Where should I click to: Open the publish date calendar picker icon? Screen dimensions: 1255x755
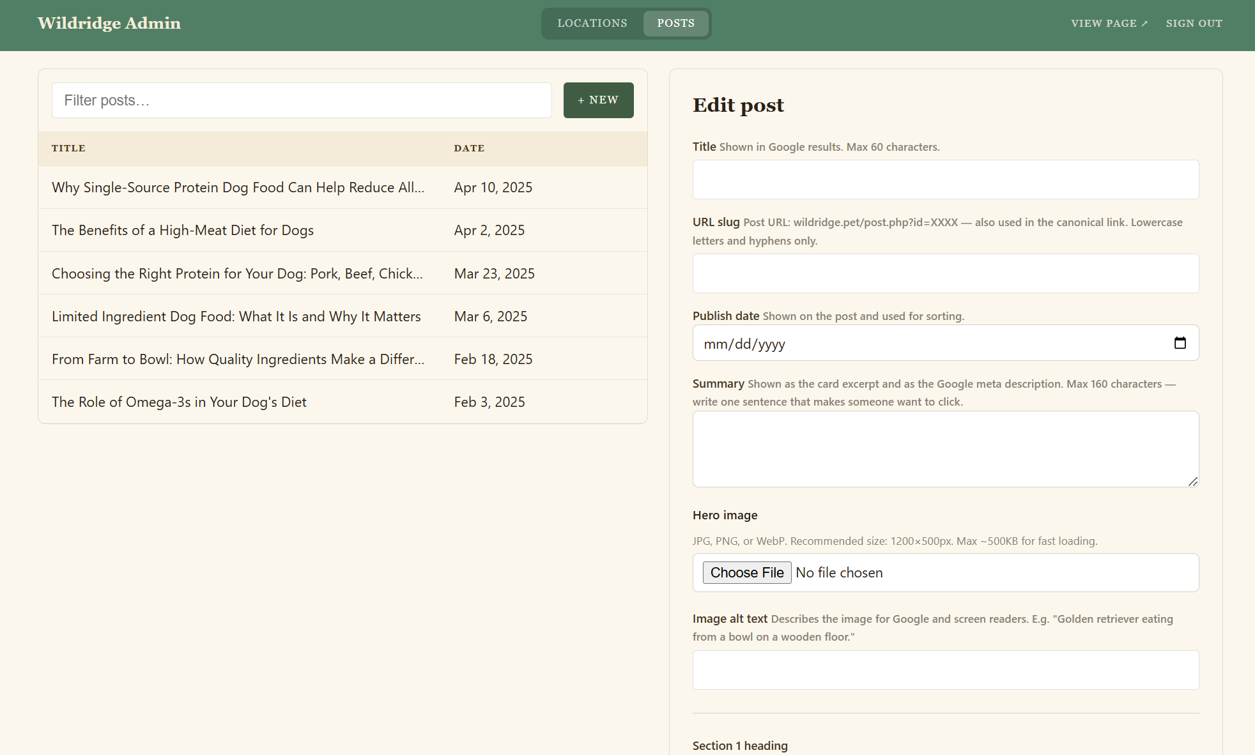tap(1180, 343)
